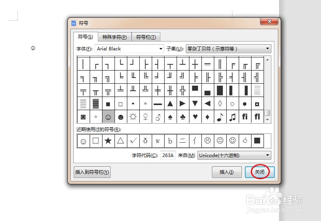Select the spade suit symbol

(170, 117)
